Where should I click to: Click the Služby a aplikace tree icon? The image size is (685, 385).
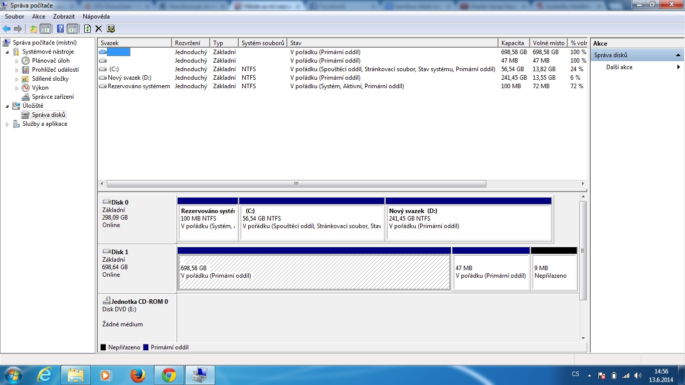[x=16, y=124]
